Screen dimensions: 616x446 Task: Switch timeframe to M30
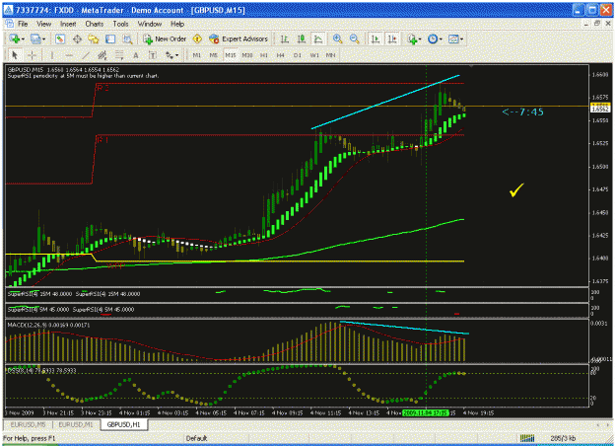[x=247, y=55]
